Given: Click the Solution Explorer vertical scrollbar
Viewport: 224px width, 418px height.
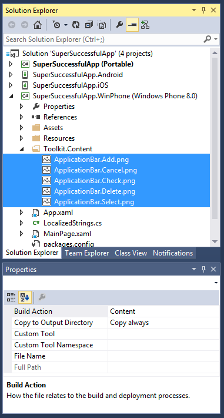Looking at the screenshot, I should click(x=215, y=147).
